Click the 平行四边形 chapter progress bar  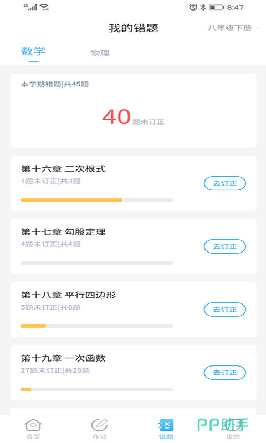click(96, 326)
